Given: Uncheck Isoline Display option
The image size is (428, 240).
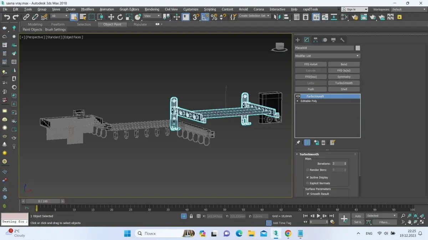Looking at the screenshot, I should tap(307, 177).
